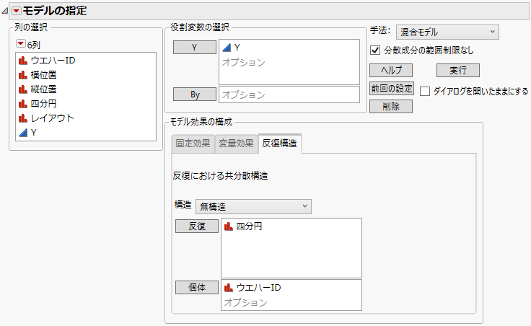Open the 手法 混合モデル dropdown
This screenshot has height=326, width=531.
click(447, 32)
